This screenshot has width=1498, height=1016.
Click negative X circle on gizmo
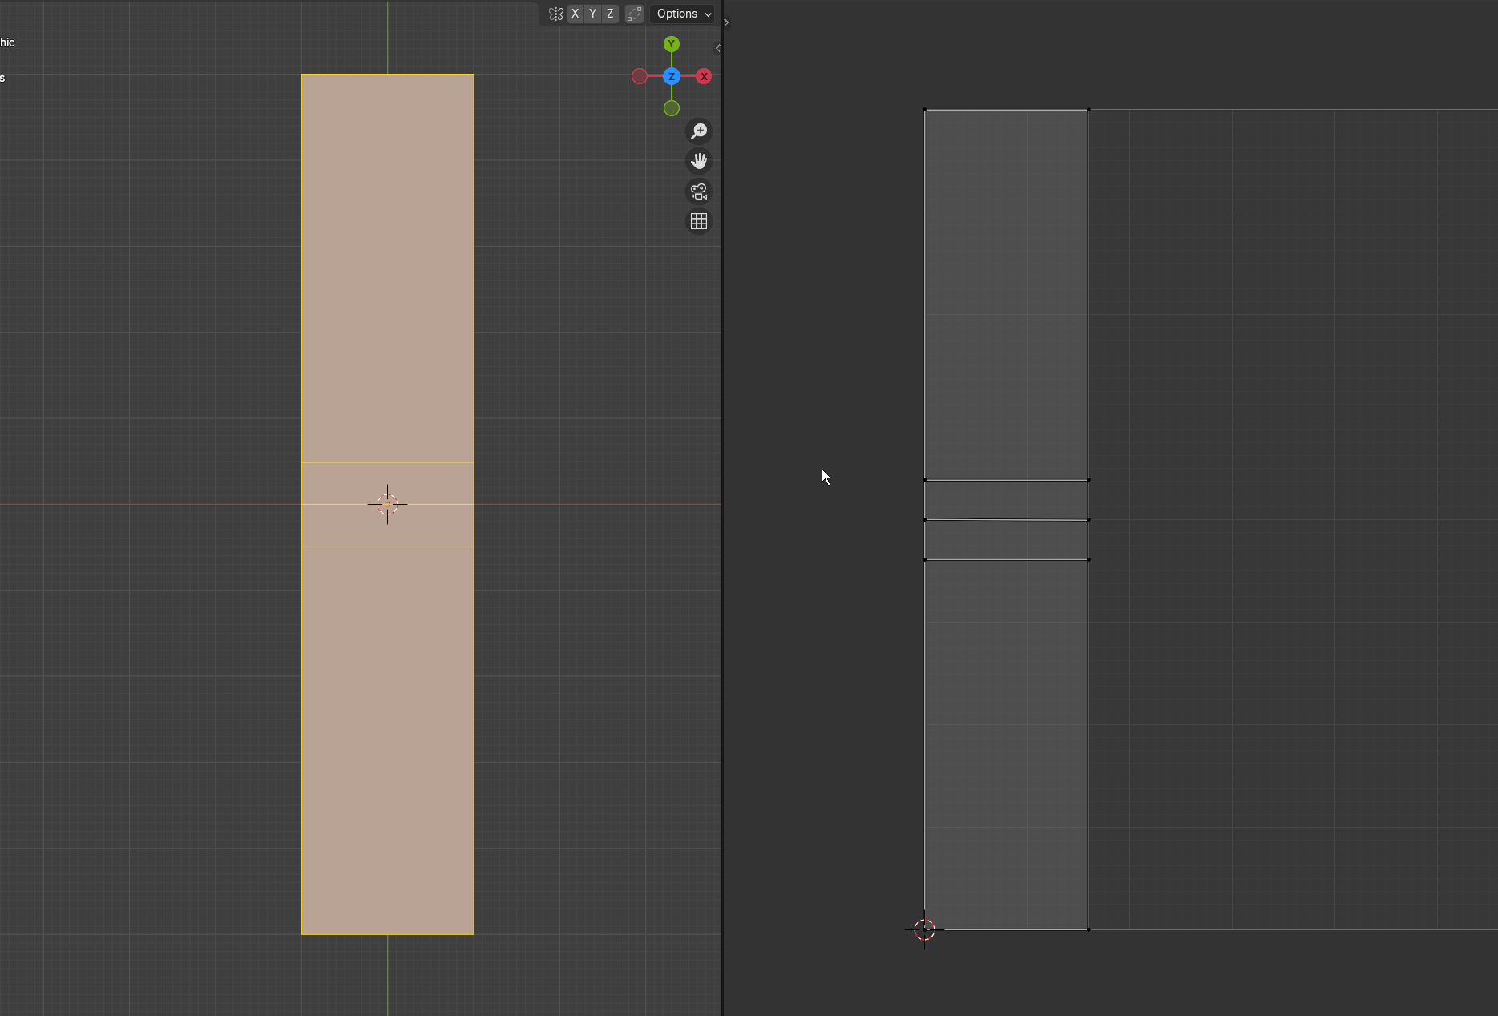coord(640,76)
